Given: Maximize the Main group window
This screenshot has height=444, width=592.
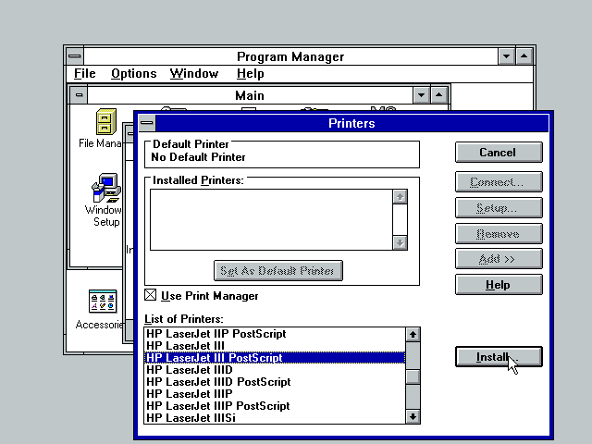Looking at the screenshot, I should pyautogui.click(x=438, y=94).
